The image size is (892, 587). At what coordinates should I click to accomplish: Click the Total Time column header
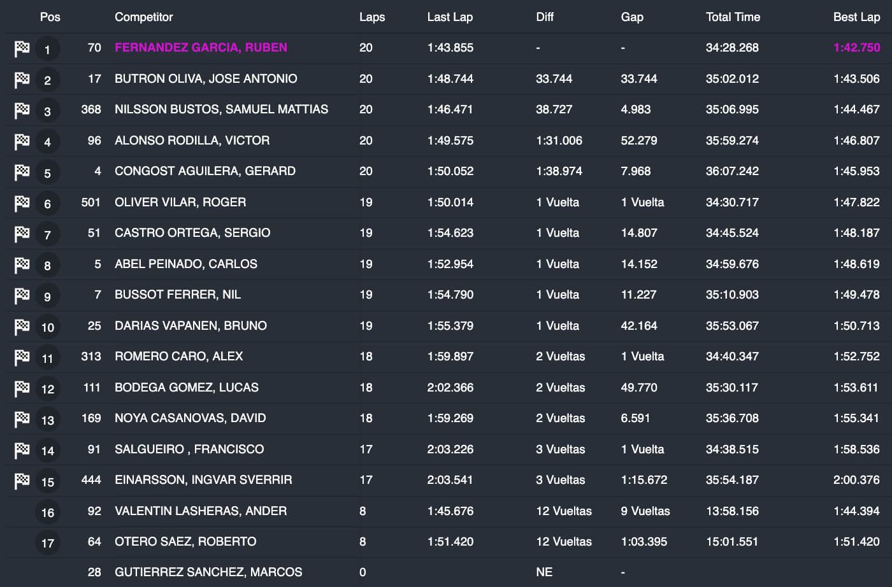[x=733, y=17]
